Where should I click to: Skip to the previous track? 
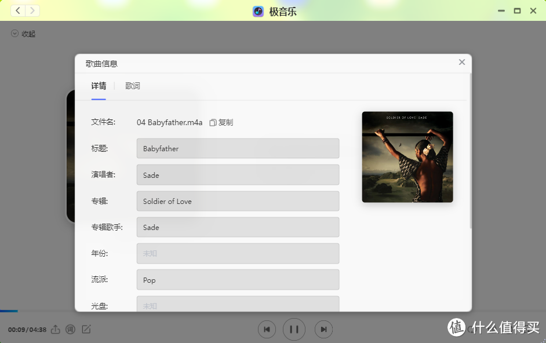click(267, 330)
